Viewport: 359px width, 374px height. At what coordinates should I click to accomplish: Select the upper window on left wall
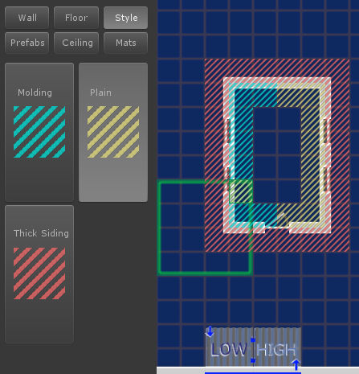pos(229,132)
